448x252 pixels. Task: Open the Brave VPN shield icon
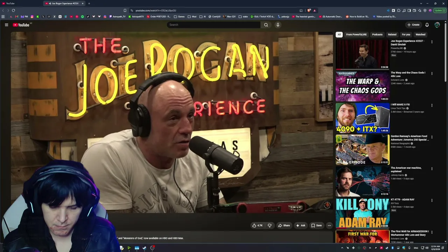[x=425, y=10]
